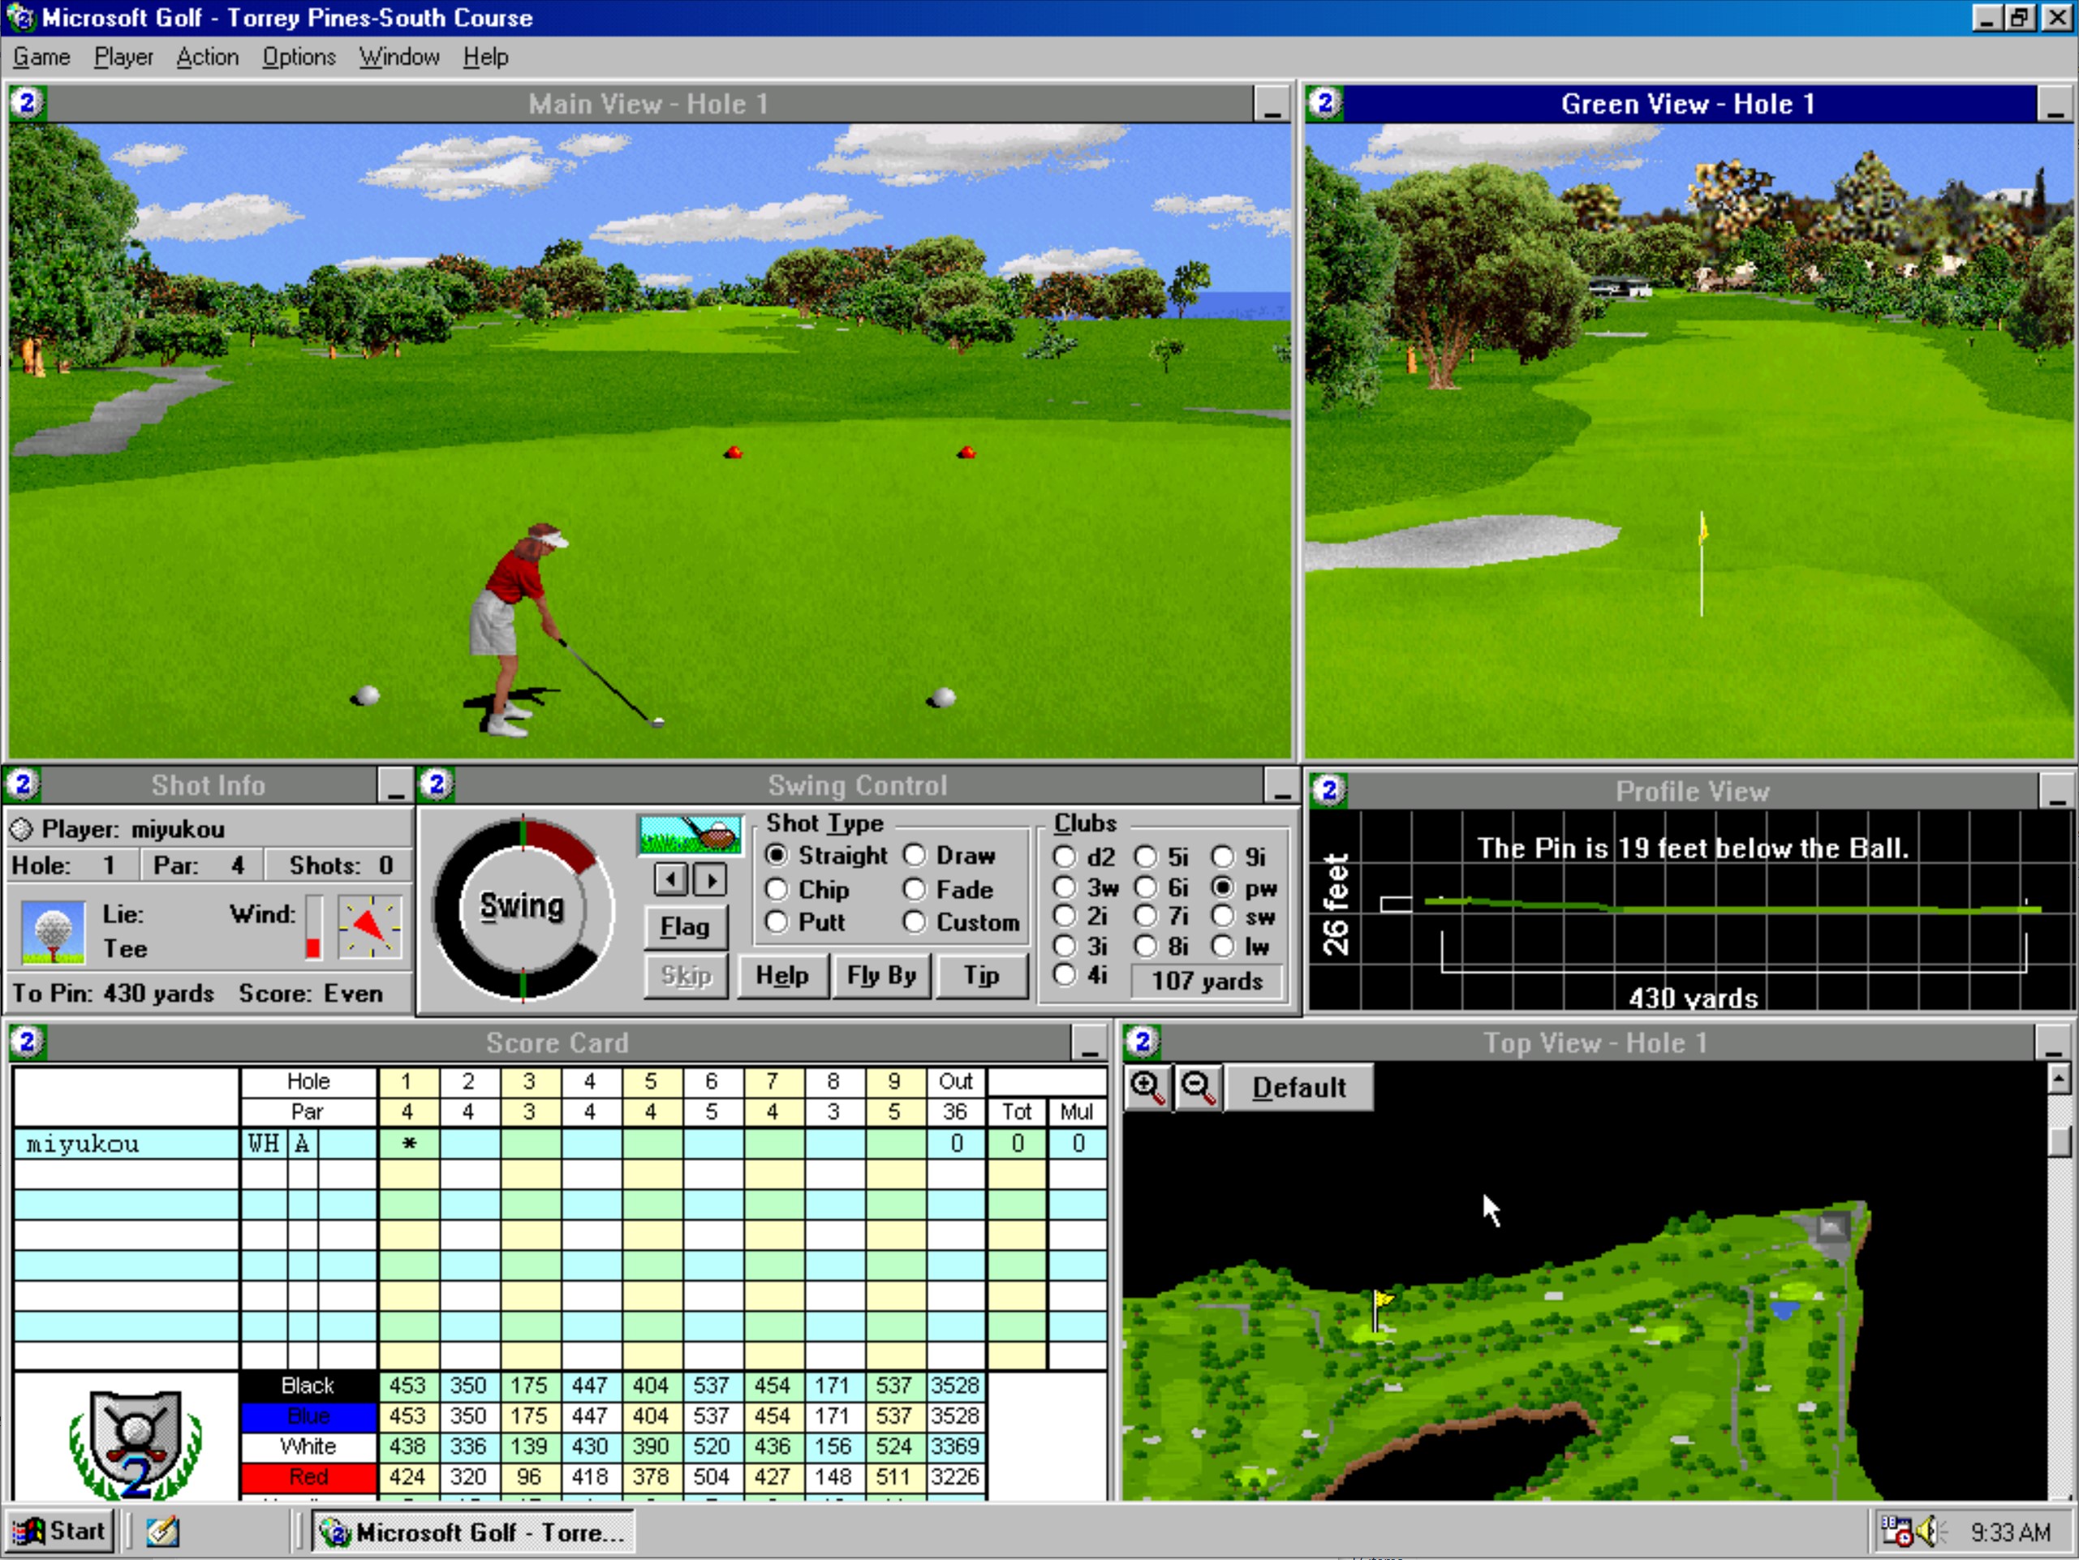
Task: Click the shot aim left arrow
Action: [x=671, y=879]
